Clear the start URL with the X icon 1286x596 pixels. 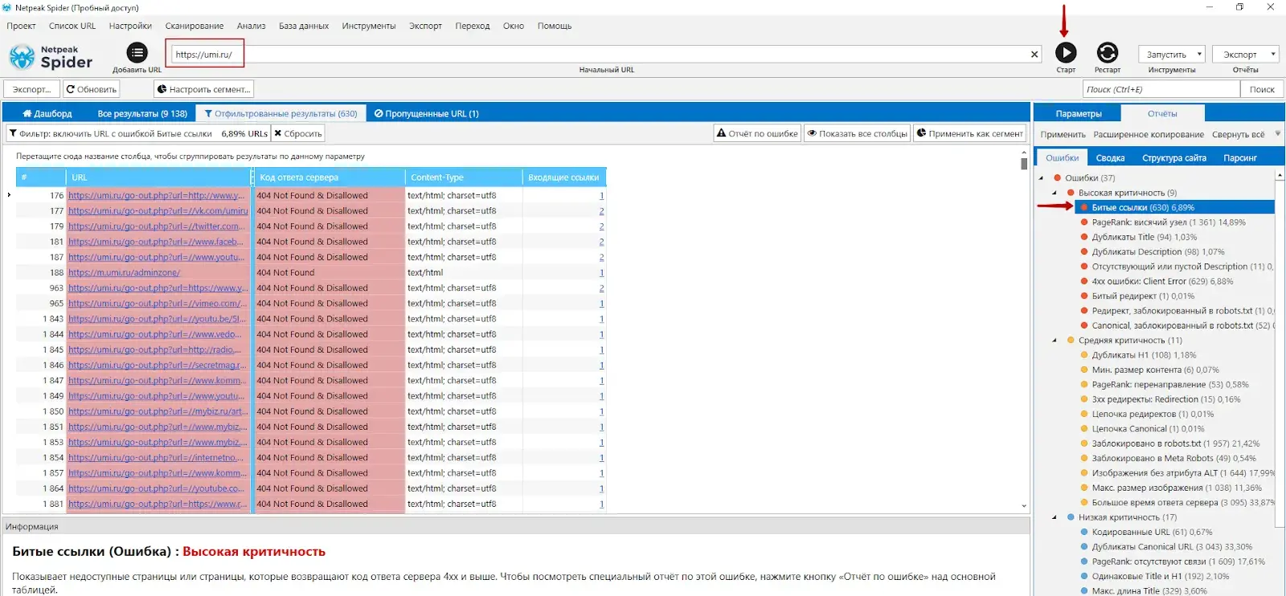(x=1034, y=55)
